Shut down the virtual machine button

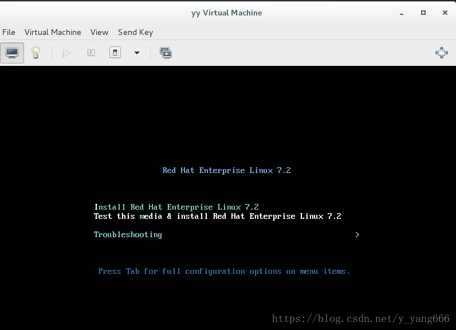tap(115, 53)
